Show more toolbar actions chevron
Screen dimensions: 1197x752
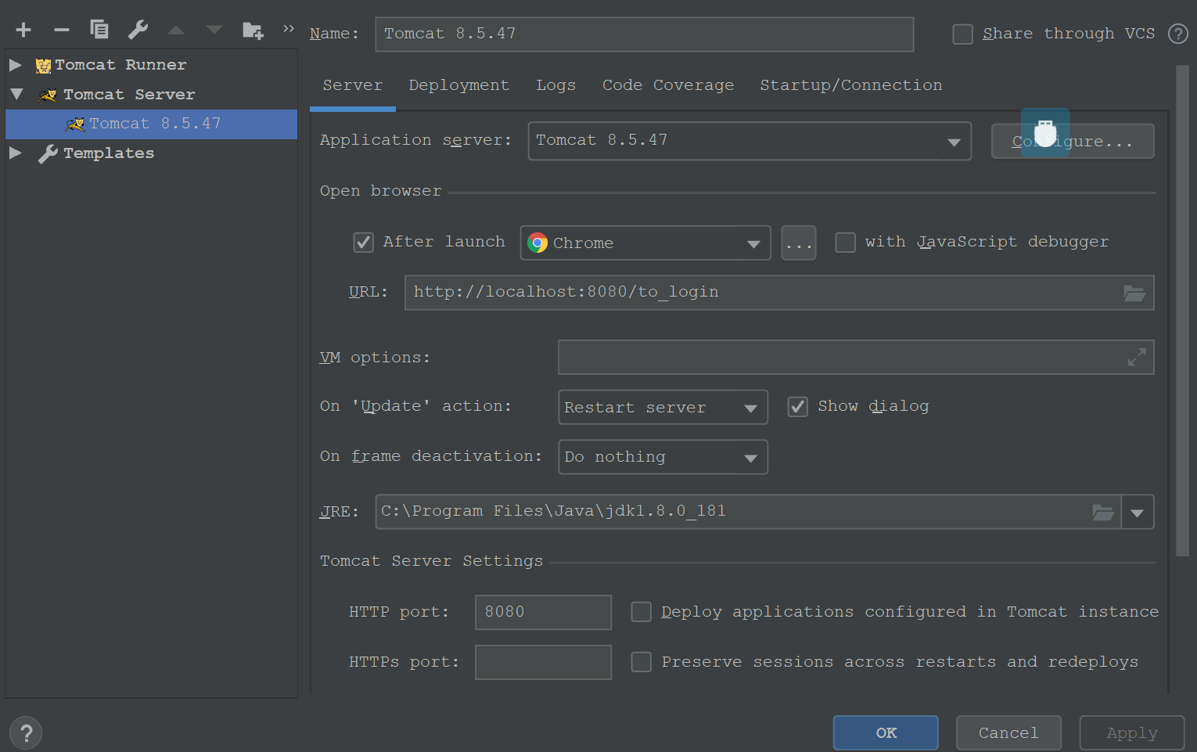289,28
